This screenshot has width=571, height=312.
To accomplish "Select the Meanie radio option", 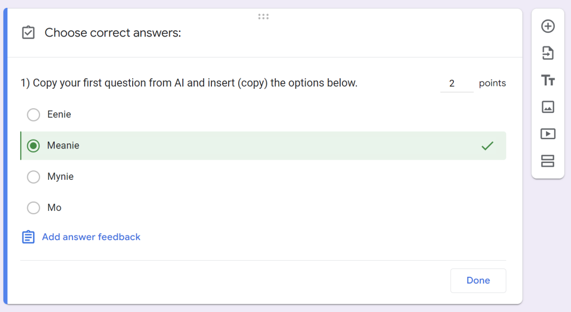I will 33,146.
